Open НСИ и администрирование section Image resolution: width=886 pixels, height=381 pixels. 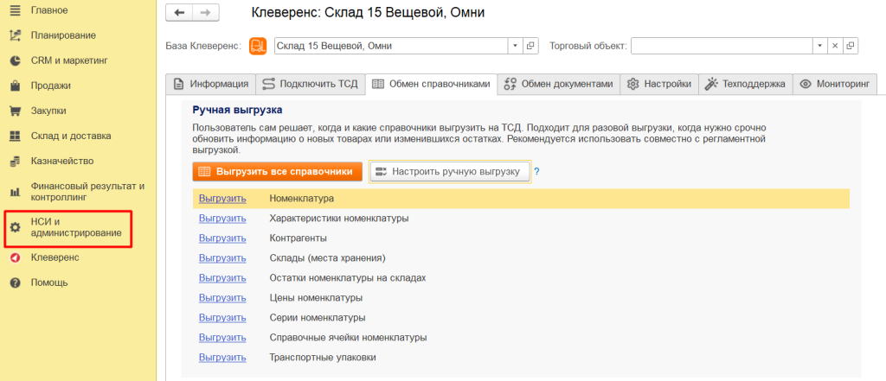76,227
